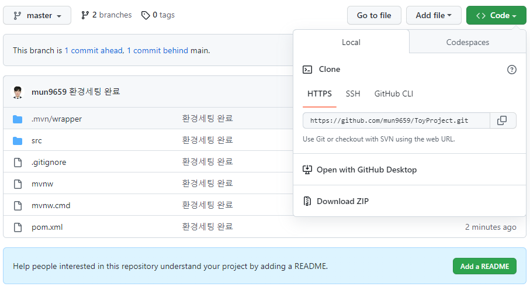
Task: Click the branch icon beside 2 branches
Action: (85, 15)
